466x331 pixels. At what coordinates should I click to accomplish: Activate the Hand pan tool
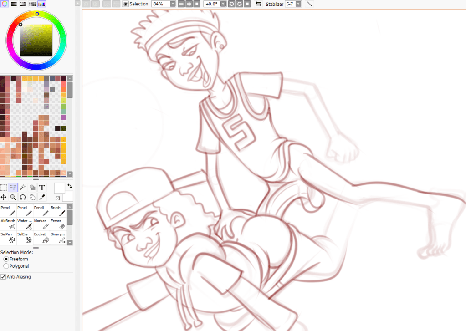(x=32, y=197)
